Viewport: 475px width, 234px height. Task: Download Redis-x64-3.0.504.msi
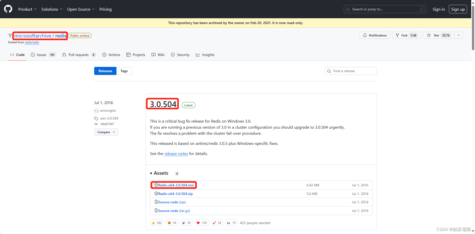coord(176,185)
